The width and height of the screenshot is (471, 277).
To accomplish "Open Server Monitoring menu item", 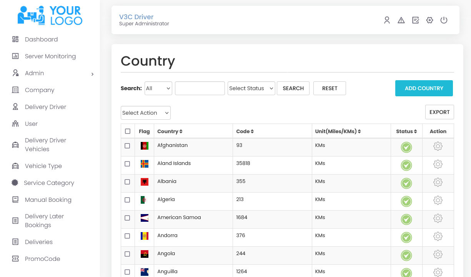I will coord(50,56).
